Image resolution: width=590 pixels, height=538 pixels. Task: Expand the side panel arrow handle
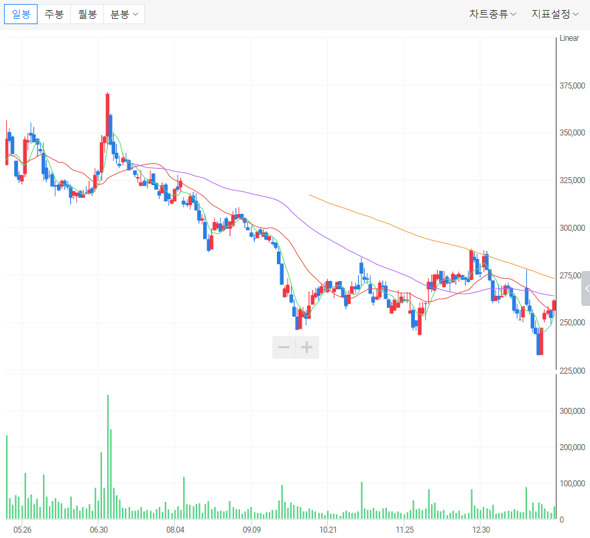tap(586, 288)
